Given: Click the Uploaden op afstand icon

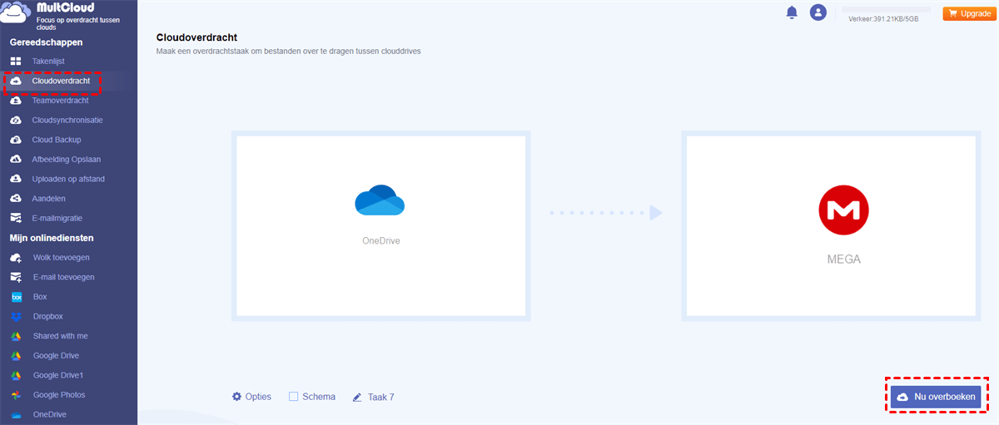Looking at the screenshot, I should (x=16, y=179).
